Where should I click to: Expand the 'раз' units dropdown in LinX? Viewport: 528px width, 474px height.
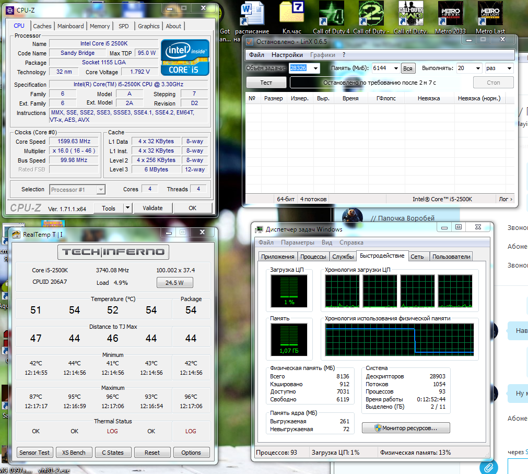coord(510,68)
